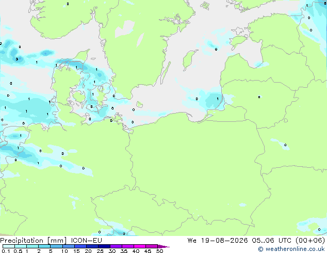Click the '20' legend scale label
Viewport: 327px width, 253px height.
(x=88, y=251)
